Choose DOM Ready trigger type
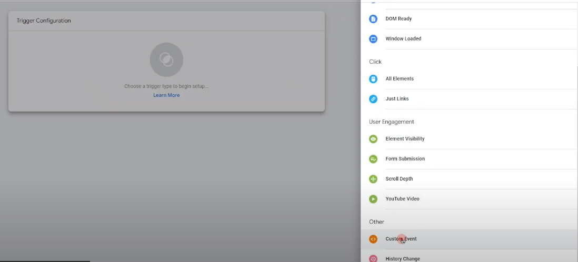 [x=469, y=19]
